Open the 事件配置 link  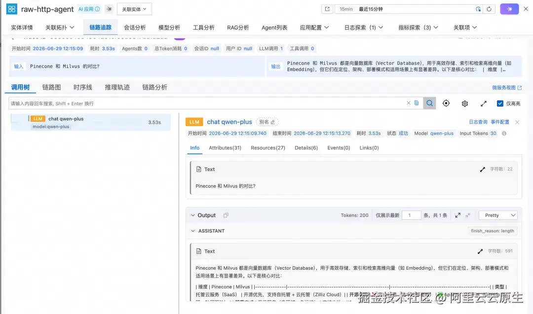point(499,122)
